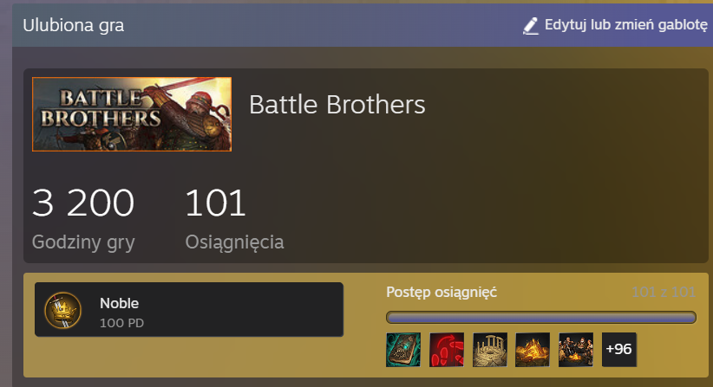713x387 pixels.
Task: Open 'Edytuj lub zmień gablotę' link
Action: click(626, 25)
